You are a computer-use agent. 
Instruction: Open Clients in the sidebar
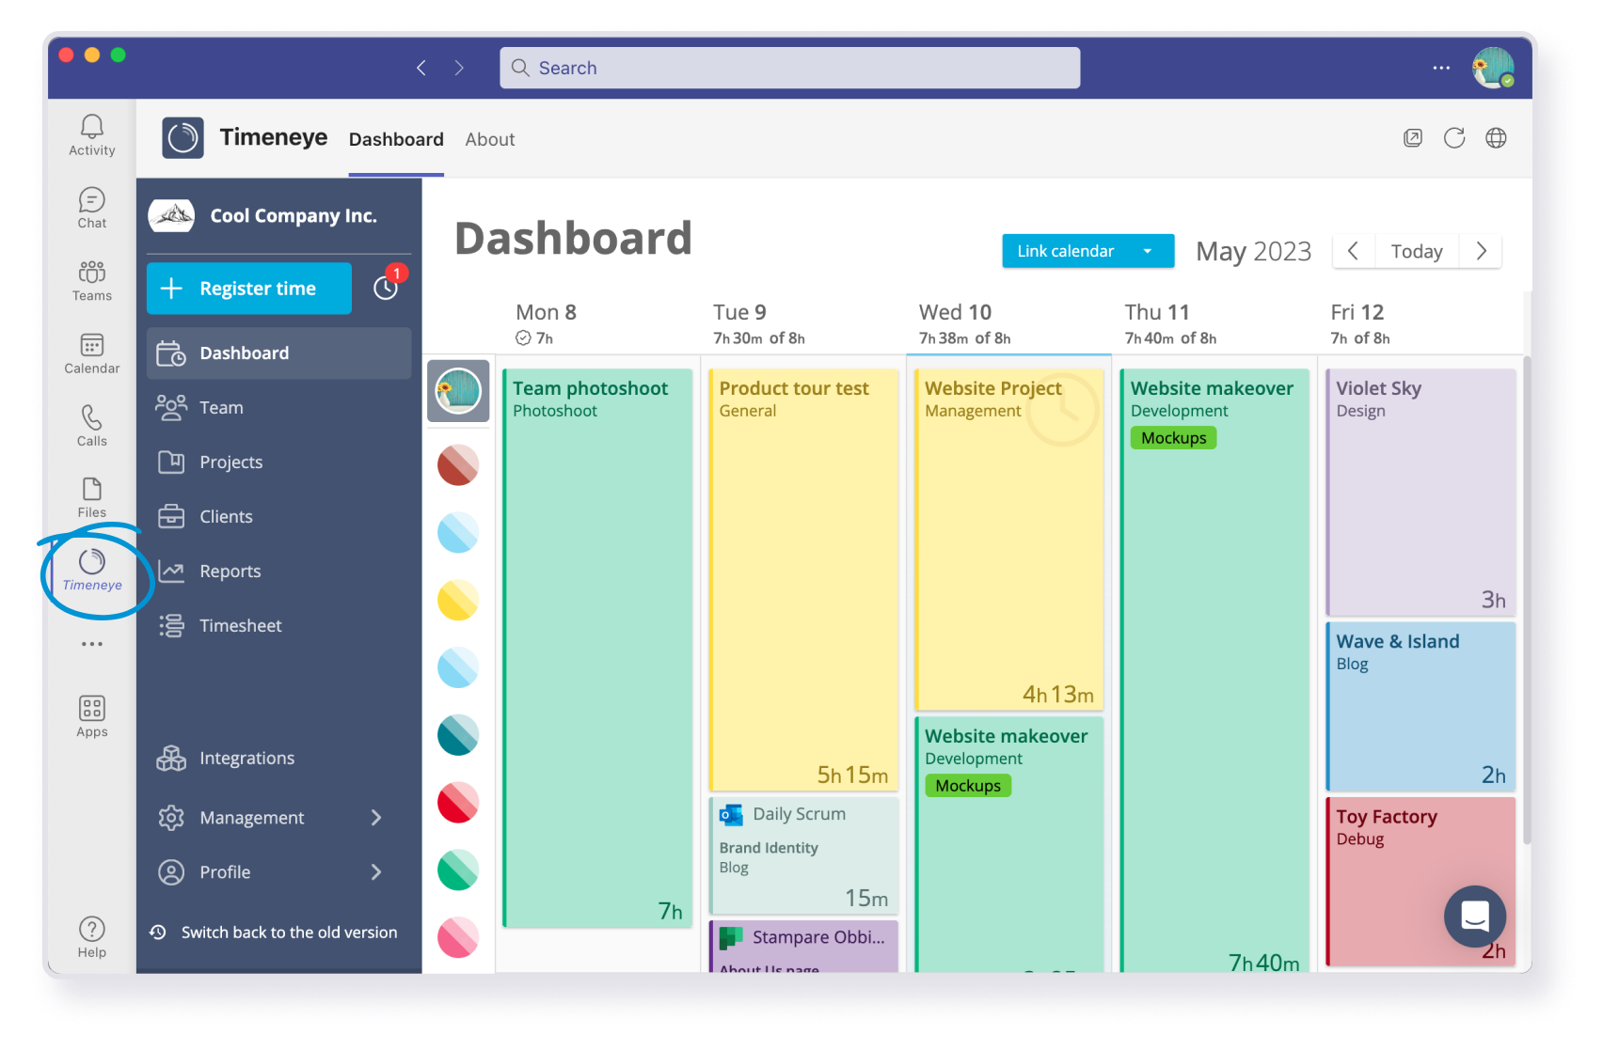click(278, 517)
